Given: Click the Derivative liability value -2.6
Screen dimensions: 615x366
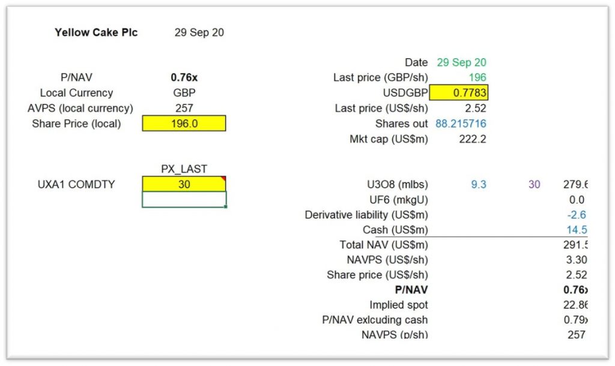Looking at the screenshot, I should tap(577, 215).
